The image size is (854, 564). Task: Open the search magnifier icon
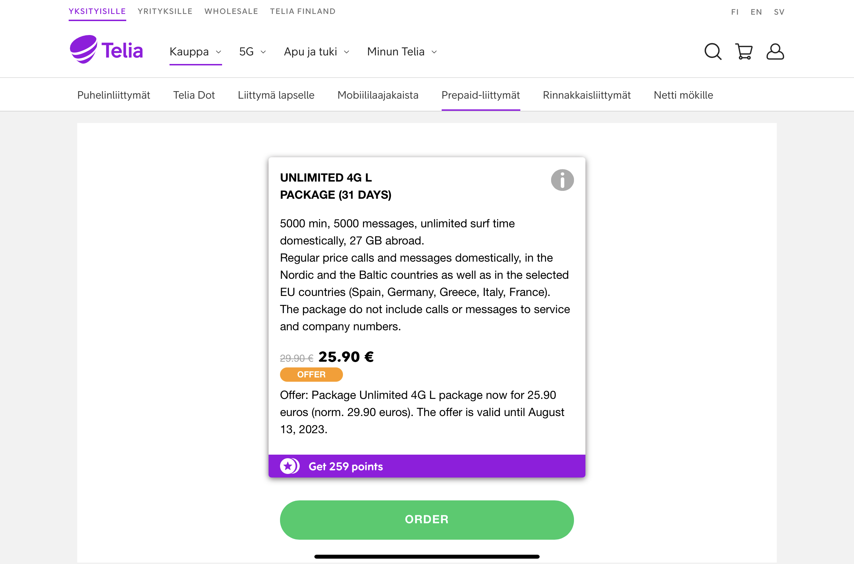(713, 52)
